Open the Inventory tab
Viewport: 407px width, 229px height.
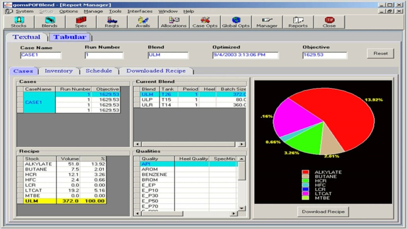point(58,71)
